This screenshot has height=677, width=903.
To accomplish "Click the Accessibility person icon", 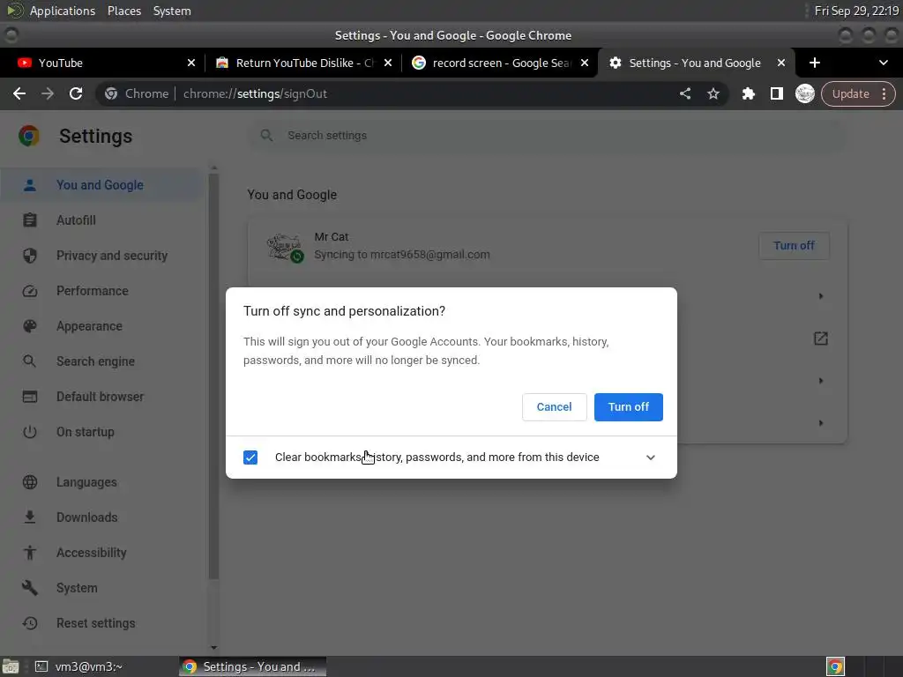I will pyautogui.click(x=29, y=553).
